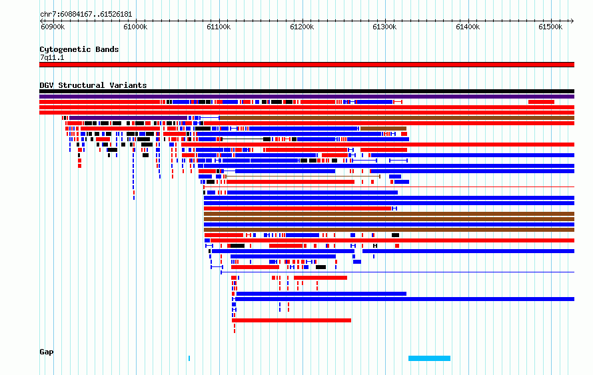Select the top black DGV variant bar
Viewport: 593px width, 375px height.
click(306, 91)
